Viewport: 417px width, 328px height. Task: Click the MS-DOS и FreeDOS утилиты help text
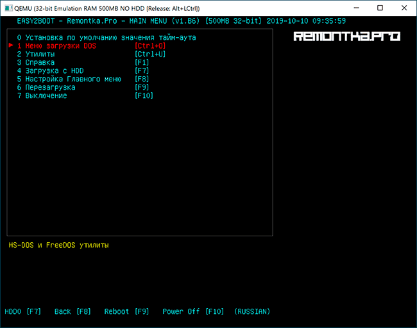point(58,245)
